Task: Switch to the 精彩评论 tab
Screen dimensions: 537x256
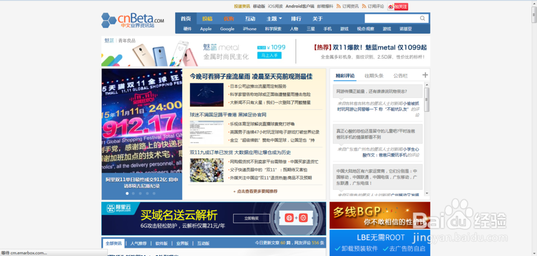Action: pos(345,76)
